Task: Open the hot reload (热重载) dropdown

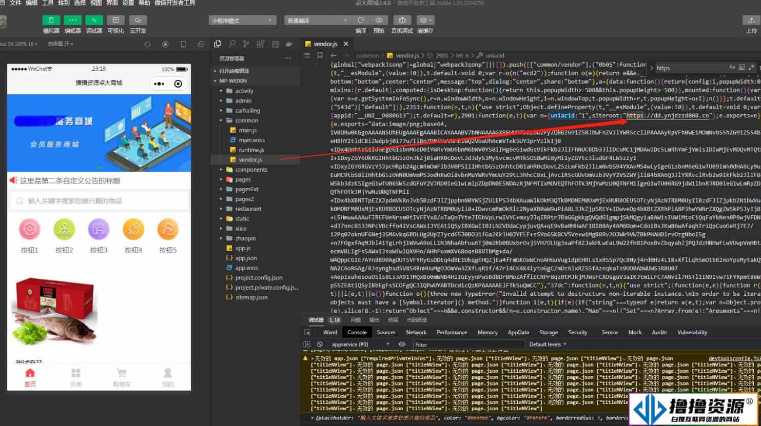Action: [61, 44]
